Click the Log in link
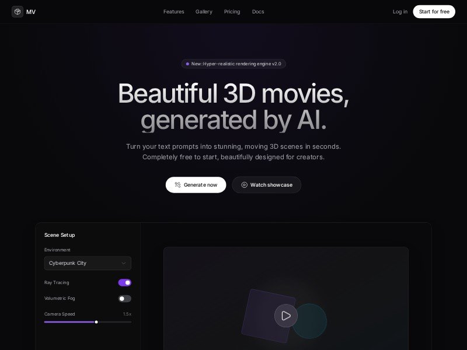This screenshot has height=350, width=467. coord(400,12)
